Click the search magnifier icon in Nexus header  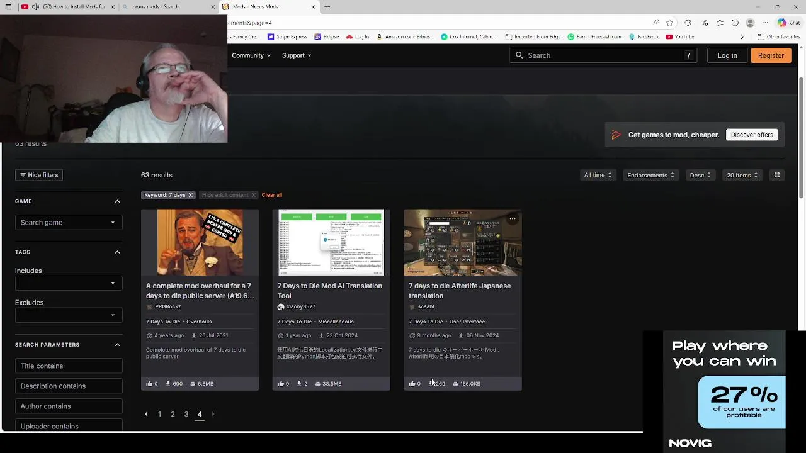pos(519,55)
